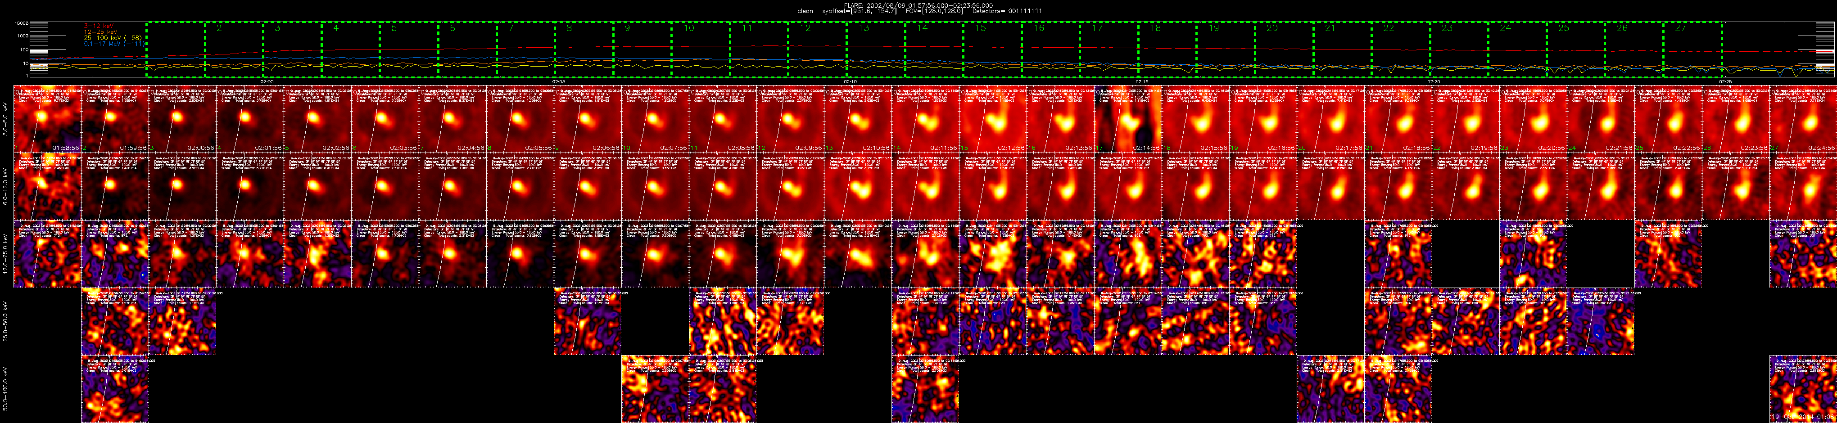The width and height of the screenshot is (1837, 423).
Task: Open the 3–6 keV image stamped 02:01:56
Action: click(x=249, y=119)
